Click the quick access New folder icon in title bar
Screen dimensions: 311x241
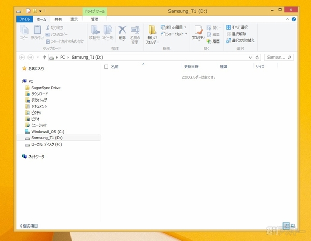click(35, 11)
